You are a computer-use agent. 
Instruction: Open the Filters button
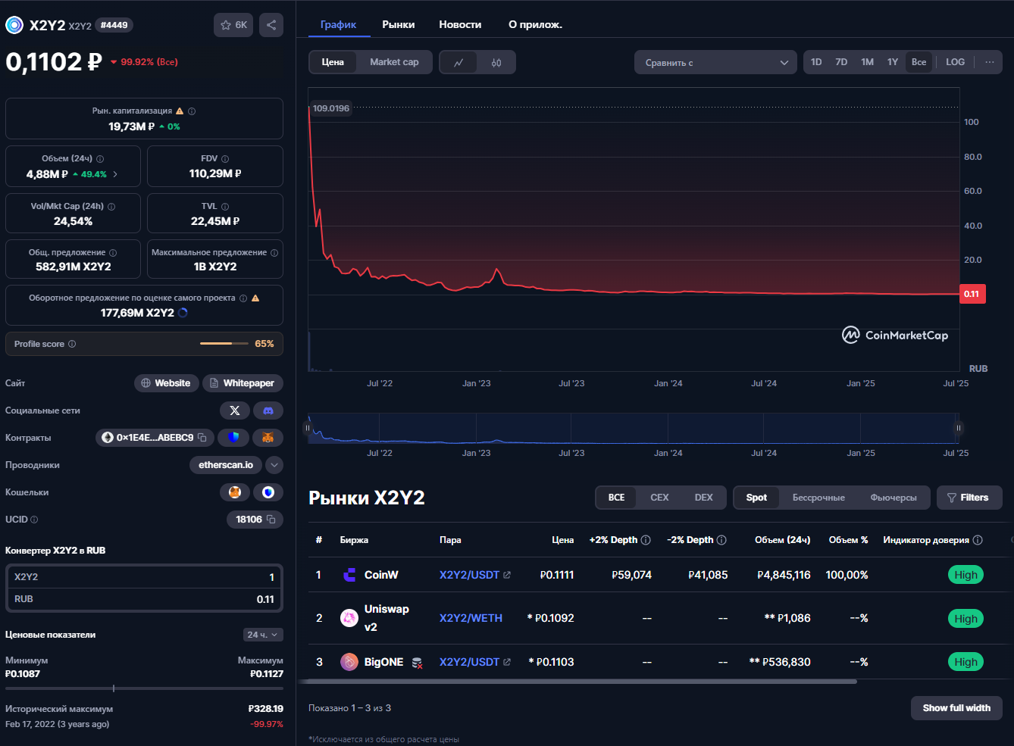(x=969, y=498)
